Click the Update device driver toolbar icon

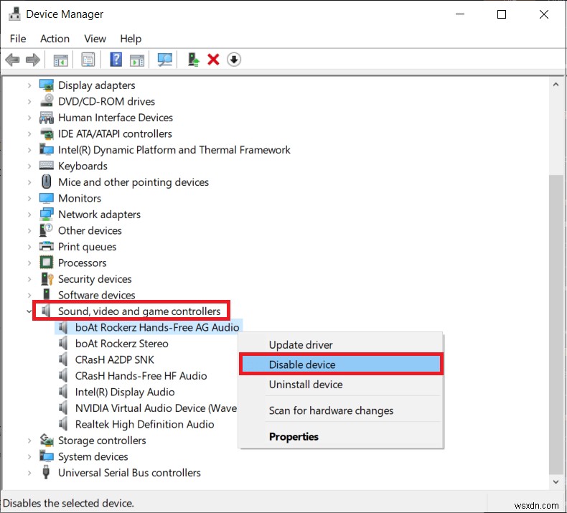point(194,60)
